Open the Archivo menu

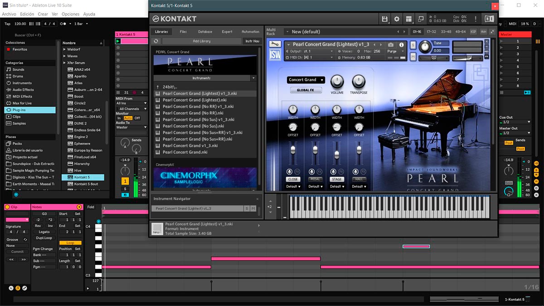(9, 14)
